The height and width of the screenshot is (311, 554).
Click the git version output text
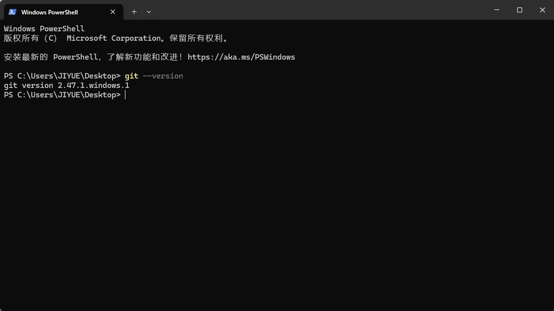(x=66, y=85)
